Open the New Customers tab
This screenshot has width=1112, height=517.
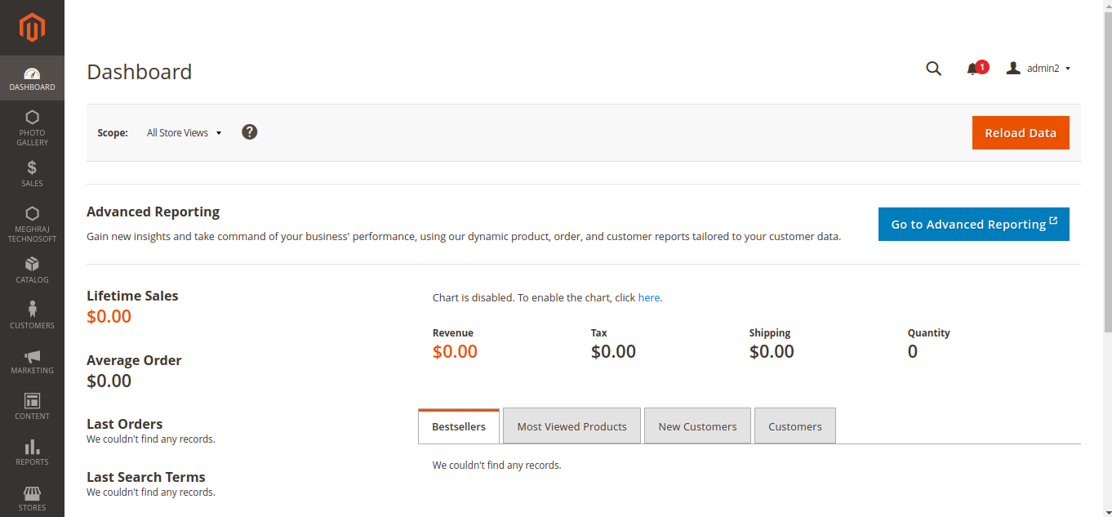tap(697, 426)
